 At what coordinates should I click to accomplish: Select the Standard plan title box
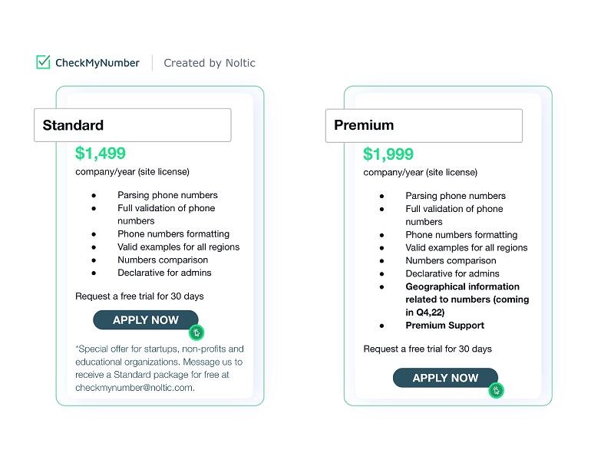[x=132, y=125]
